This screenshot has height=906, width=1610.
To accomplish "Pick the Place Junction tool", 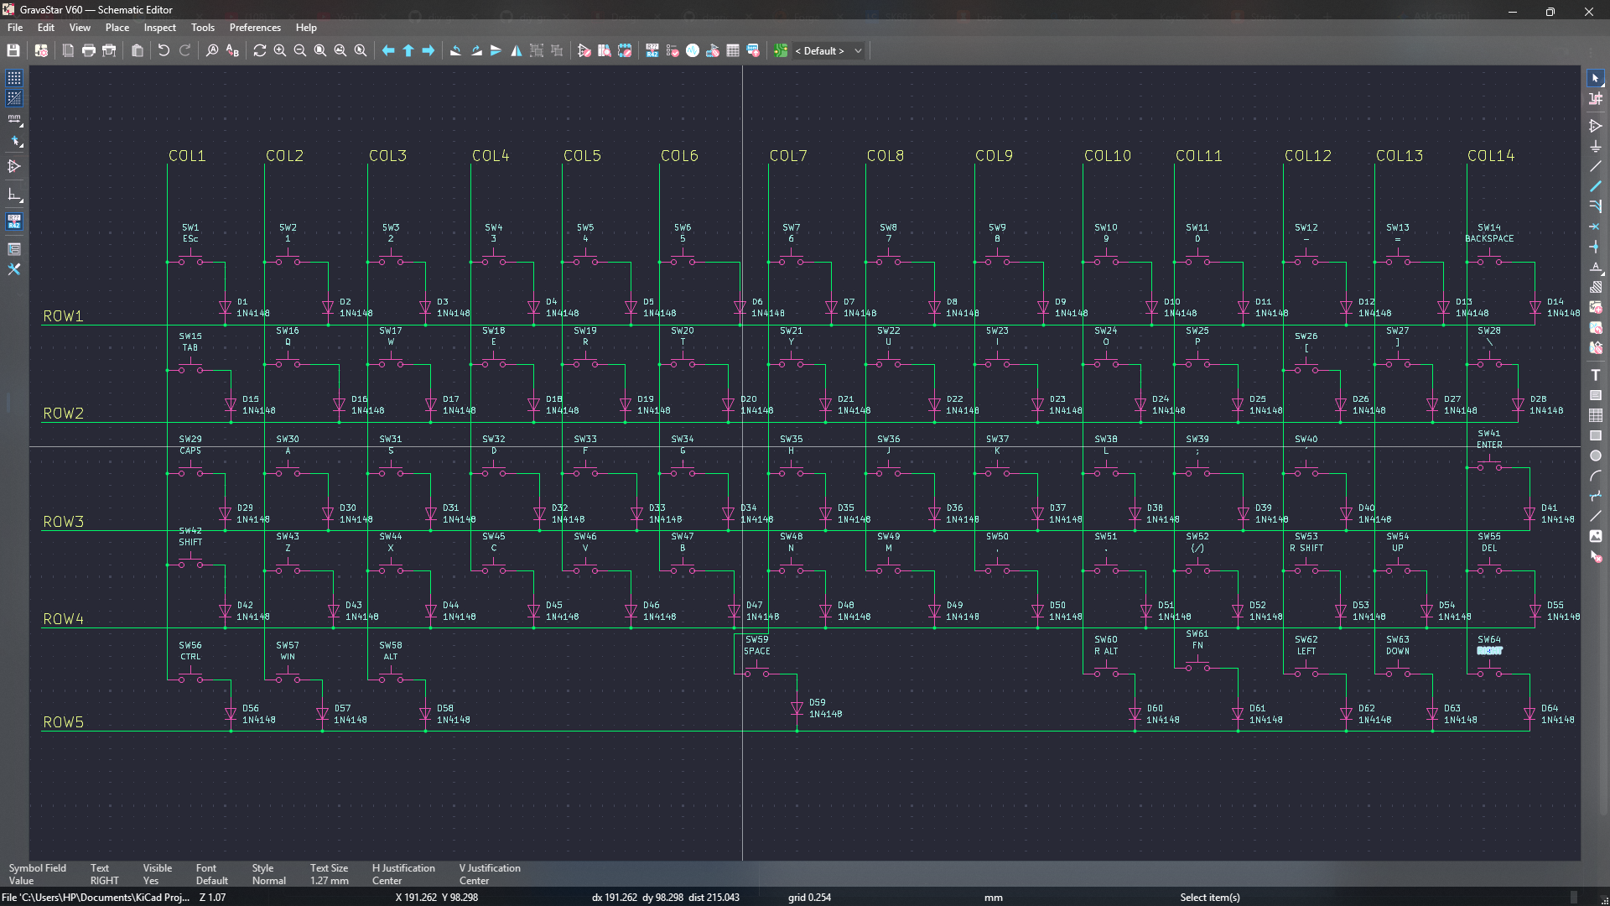I will click(x=1595, y=247).
